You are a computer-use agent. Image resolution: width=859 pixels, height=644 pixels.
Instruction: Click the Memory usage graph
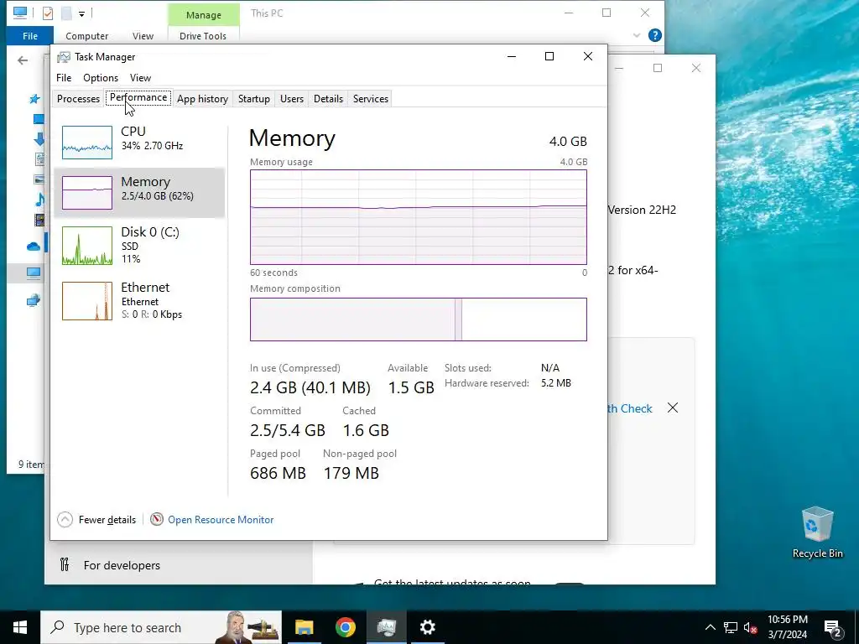(x=419, y=217)
